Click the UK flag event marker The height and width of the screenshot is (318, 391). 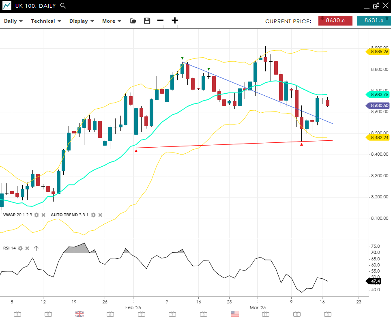tap(79, 314)
